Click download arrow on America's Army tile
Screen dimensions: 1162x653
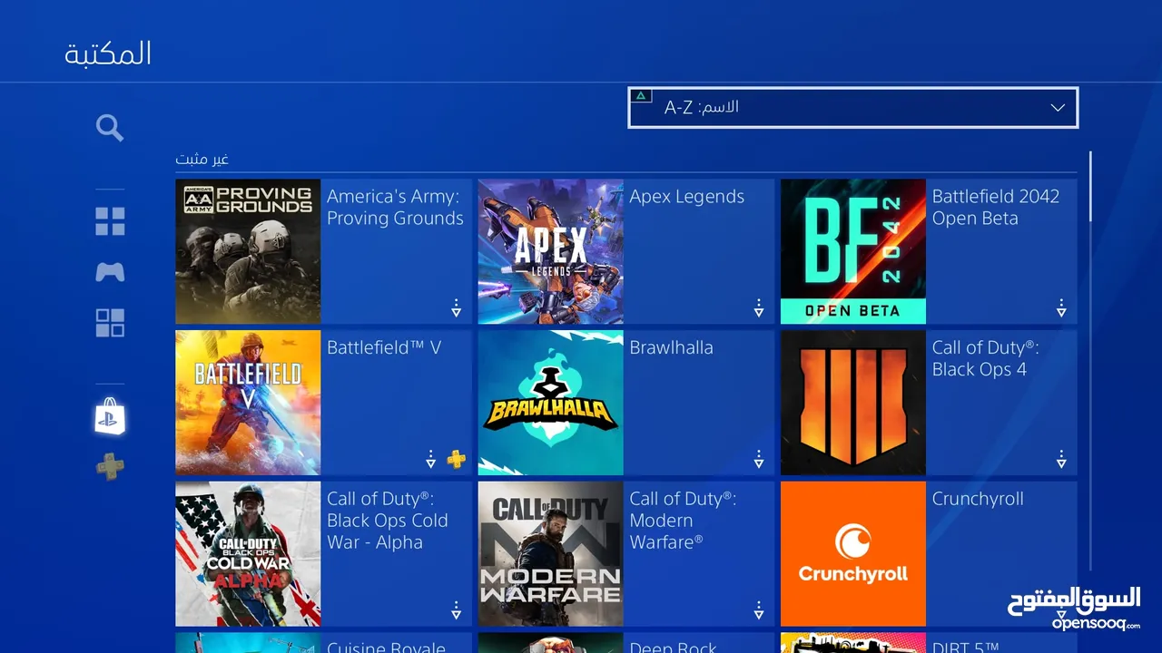(x=456, y=308)
